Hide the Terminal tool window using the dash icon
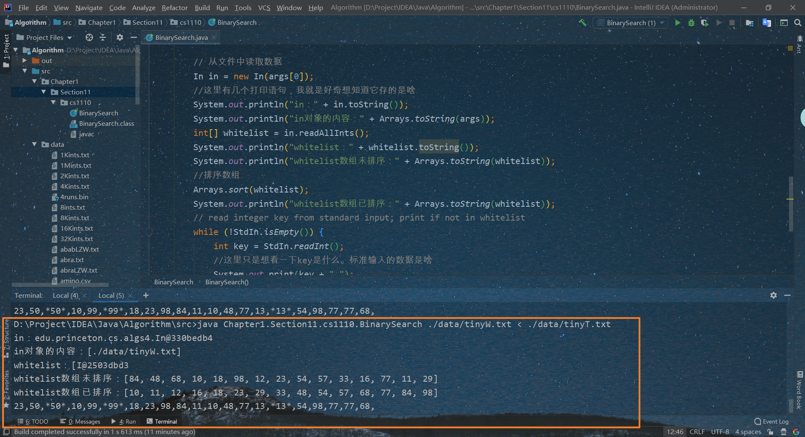The height and width of the screenshot is (437, 805). pyautogui.click(x=787, y=295)
